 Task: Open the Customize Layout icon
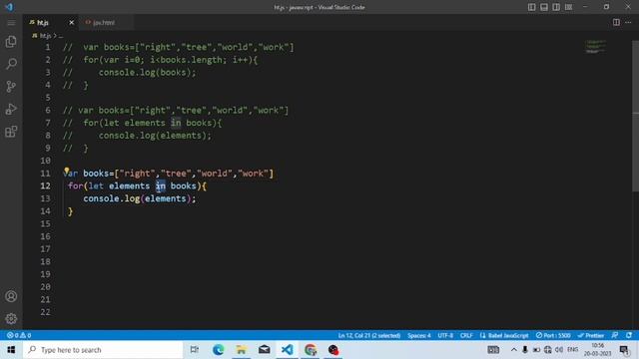568,7
